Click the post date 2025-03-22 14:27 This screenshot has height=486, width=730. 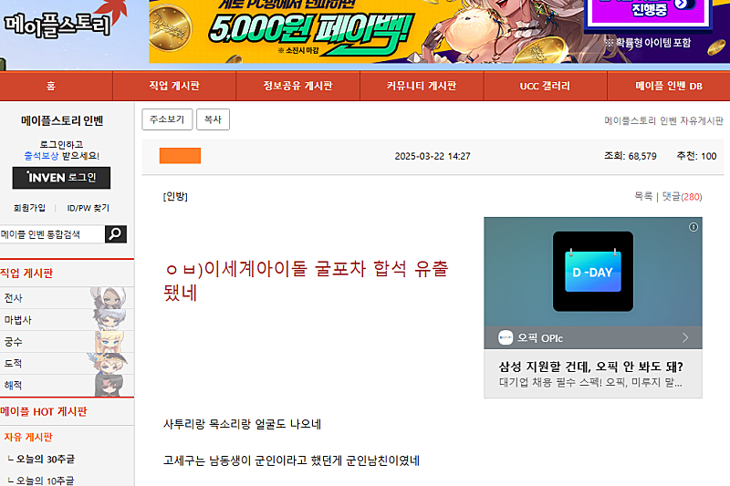tap(433, 156)
